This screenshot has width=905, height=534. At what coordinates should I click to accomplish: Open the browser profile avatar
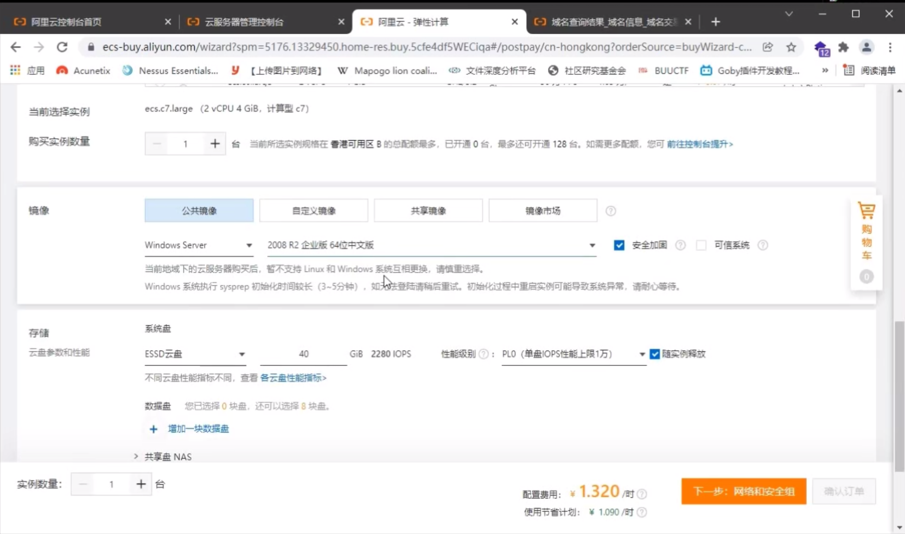pyautogui.click(x=866, y=47)
